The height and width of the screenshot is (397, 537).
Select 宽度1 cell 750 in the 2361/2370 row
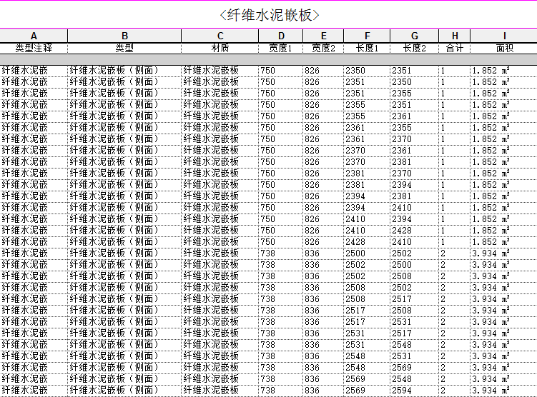281,139
